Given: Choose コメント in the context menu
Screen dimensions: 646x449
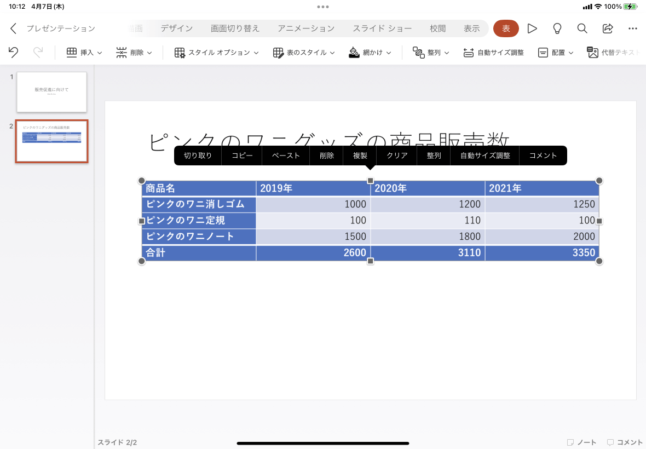Looking at the screenshot, I should [543, 156].
